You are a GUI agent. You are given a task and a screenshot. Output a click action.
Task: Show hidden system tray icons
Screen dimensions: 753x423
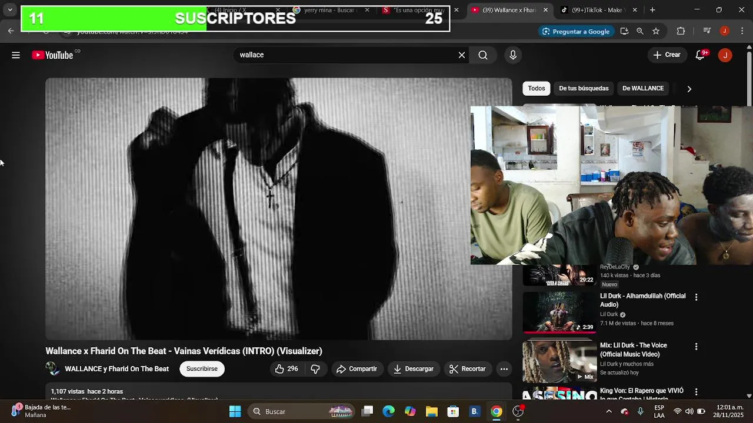point(609,411)
